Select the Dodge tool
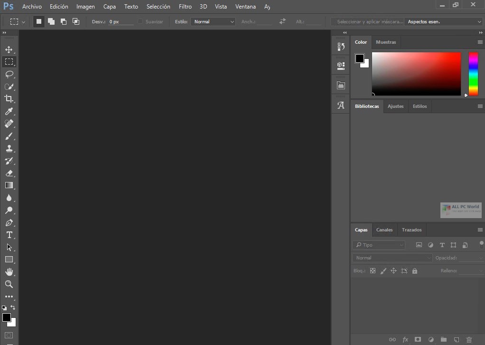Viewport: 485px width, 345px height. click(9, 210)
